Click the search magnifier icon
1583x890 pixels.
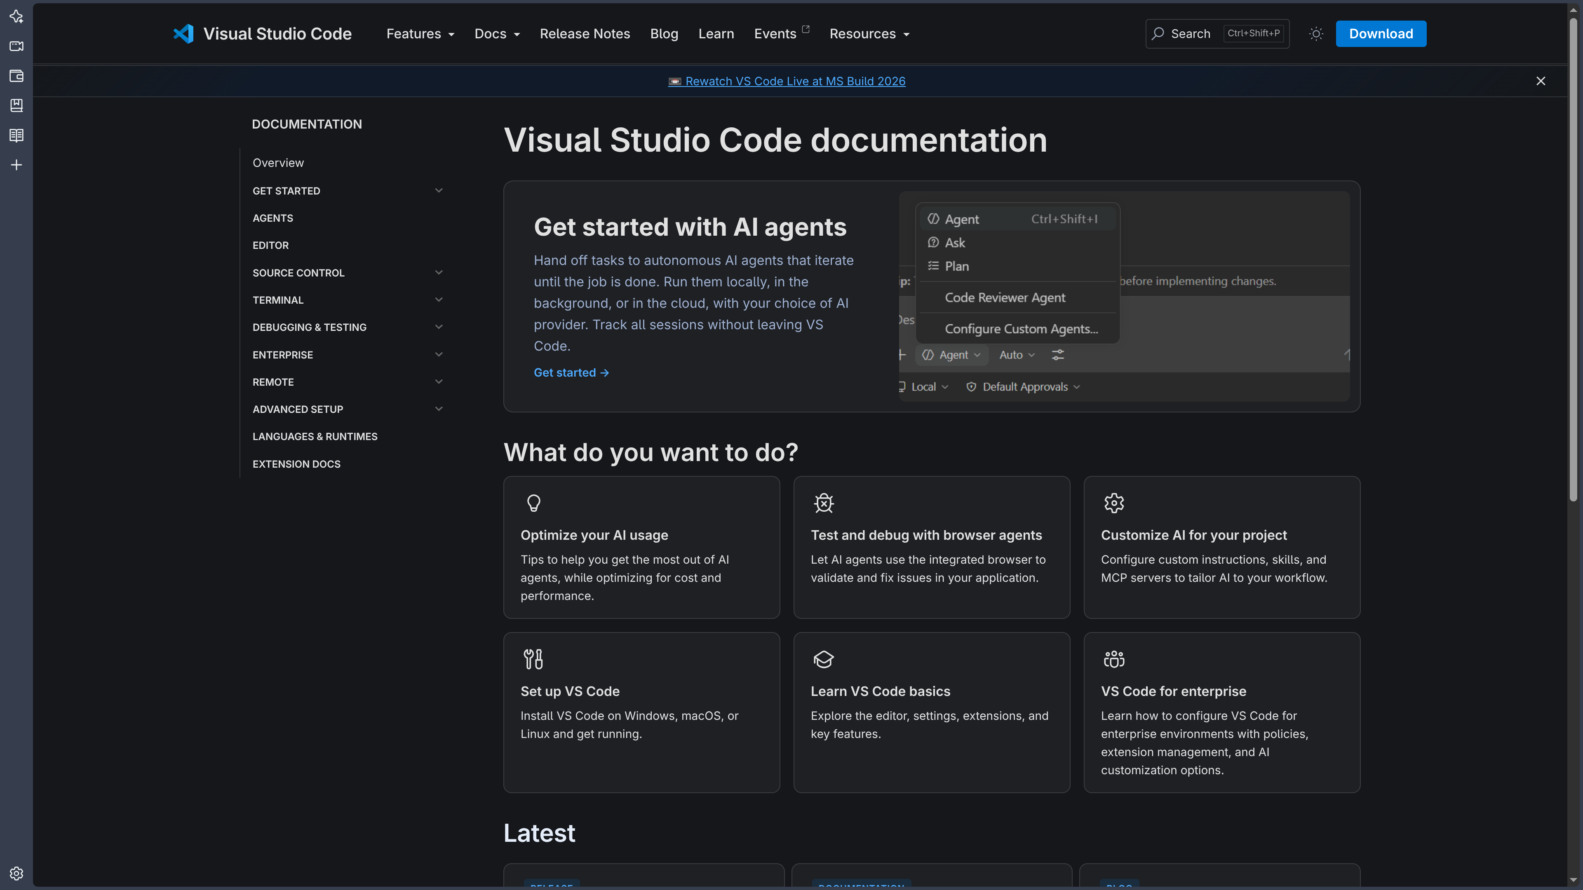1158,34
